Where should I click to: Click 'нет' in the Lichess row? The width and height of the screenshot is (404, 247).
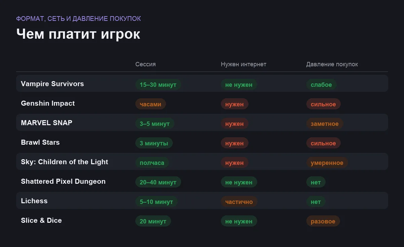click(x=316, y=202)
